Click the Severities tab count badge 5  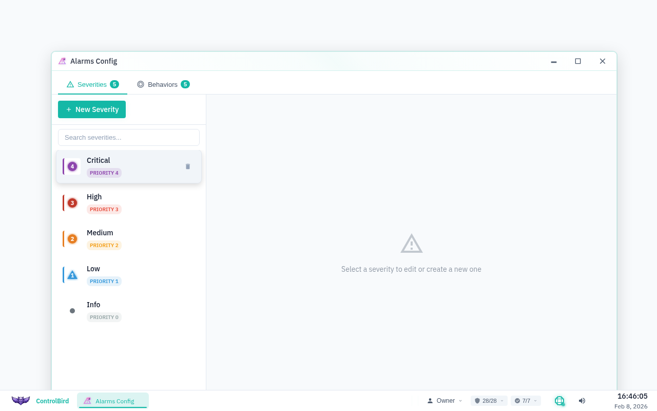[x=114, y=84]
